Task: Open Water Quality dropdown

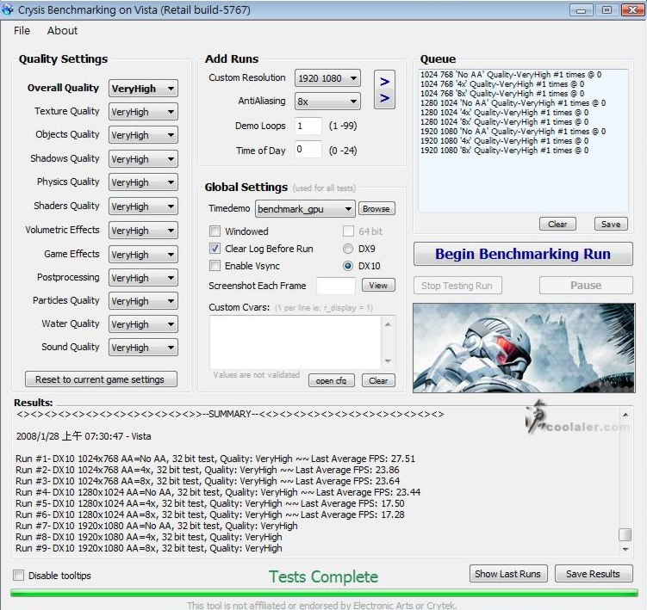Action: click(143, 324)
